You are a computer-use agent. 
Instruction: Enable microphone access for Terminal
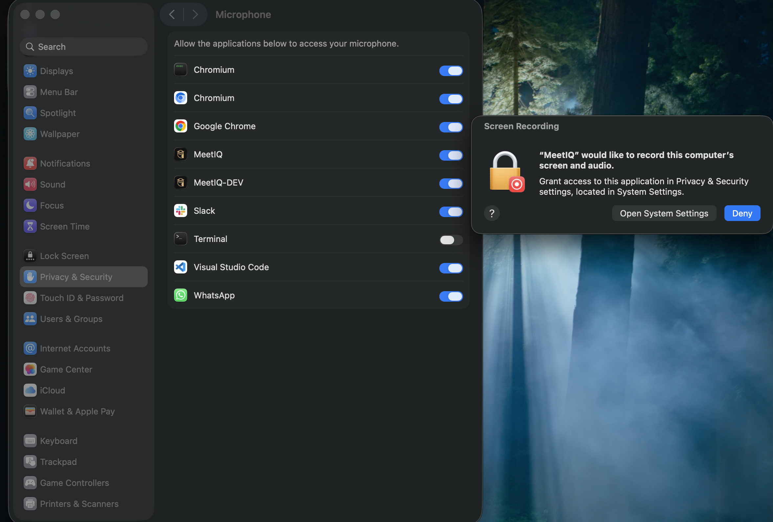coord(451,240)
